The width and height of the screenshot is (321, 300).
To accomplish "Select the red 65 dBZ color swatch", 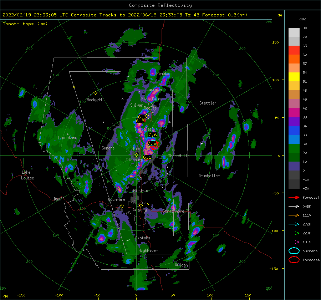I will (294, 50).
